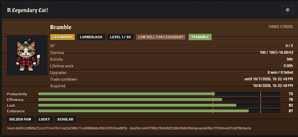This screenshot has height=137, width=298.
Task: Click Bramble's pixel cat portrait
Action: [x=27, y=55]
